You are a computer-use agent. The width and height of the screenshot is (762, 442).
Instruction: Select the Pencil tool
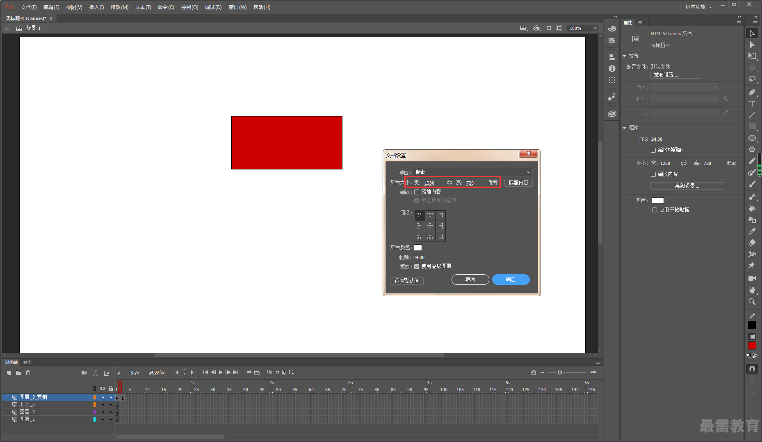tap(752, 161)
